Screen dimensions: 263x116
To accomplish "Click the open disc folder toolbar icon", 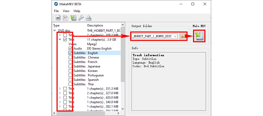I will point(65,18).
